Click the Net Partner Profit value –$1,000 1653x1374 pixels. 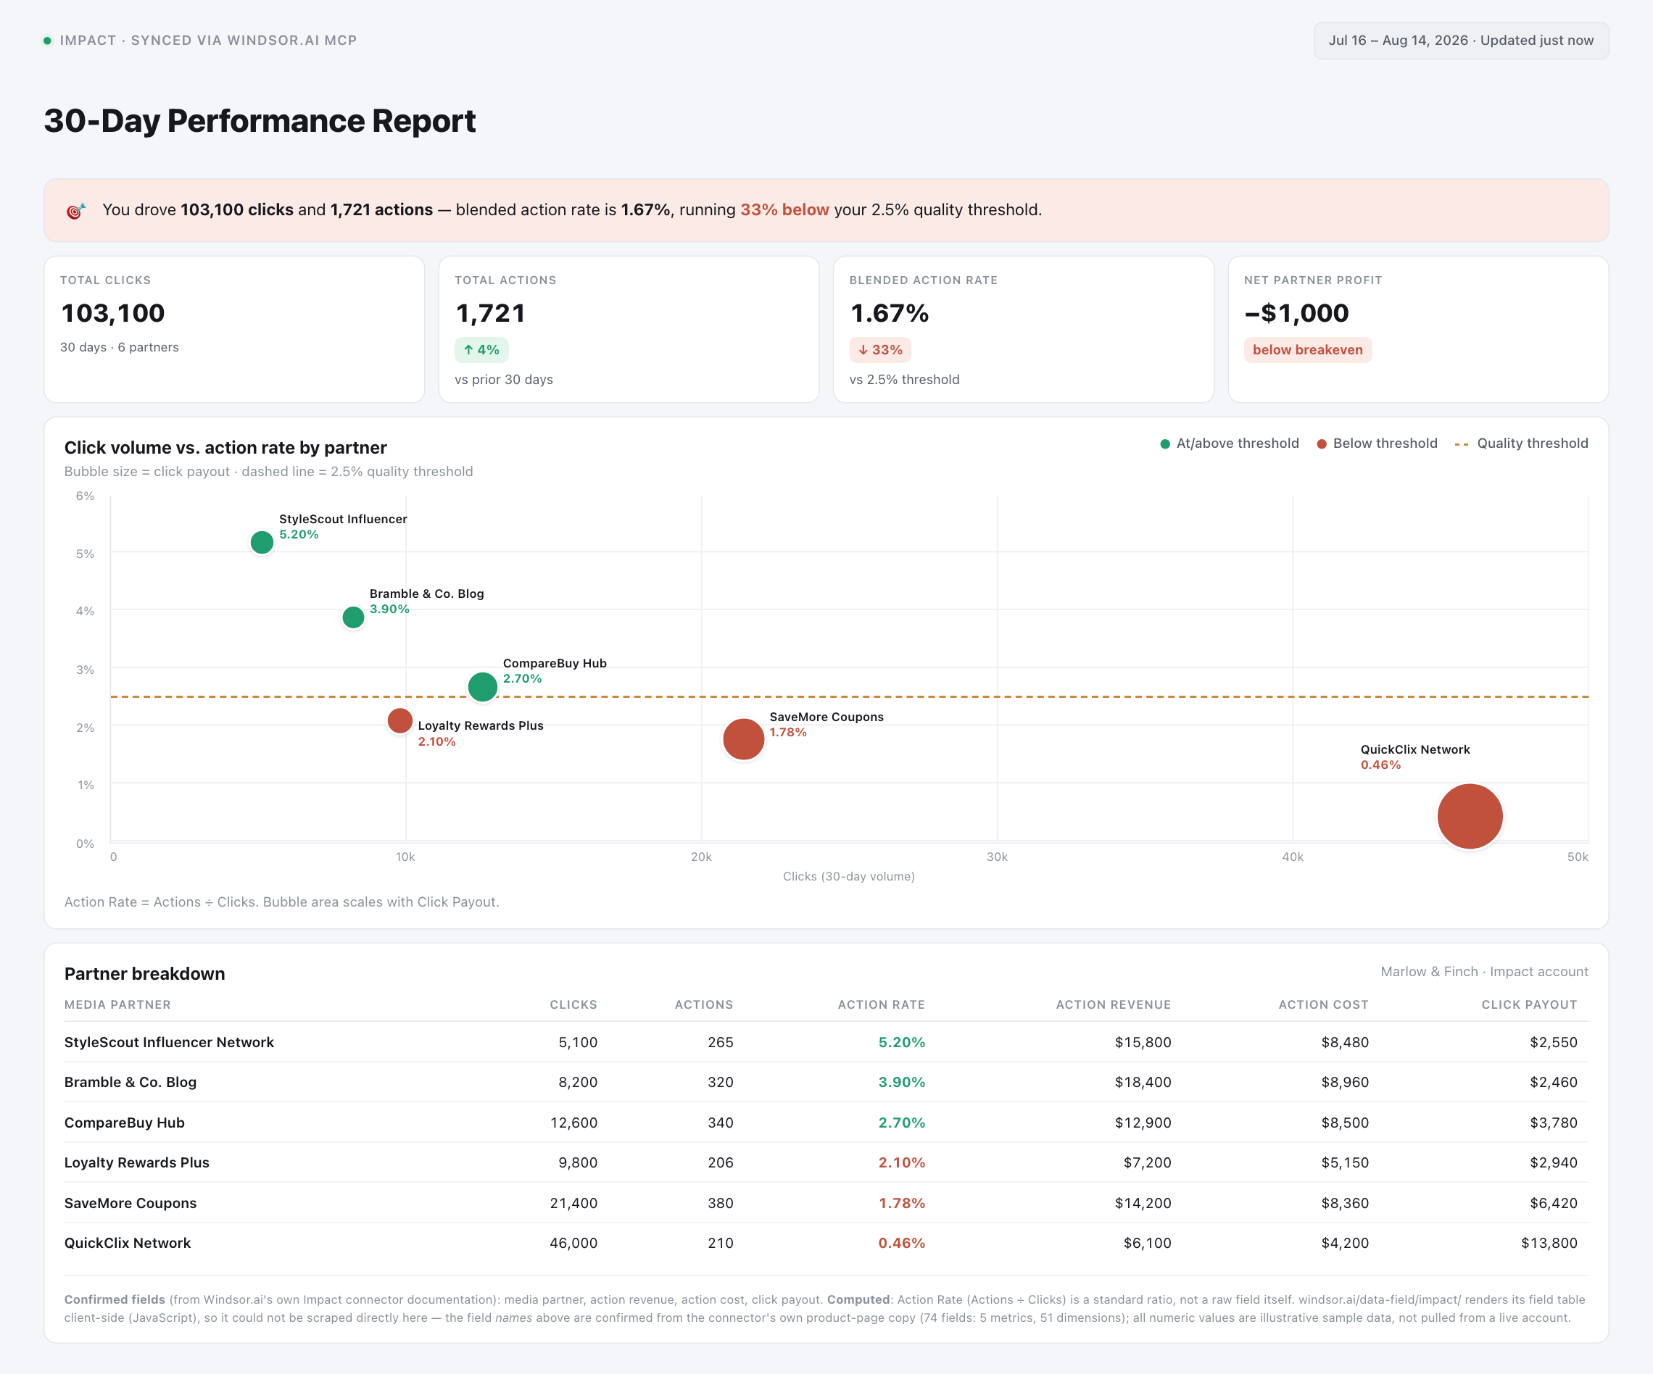point(1296,313)
